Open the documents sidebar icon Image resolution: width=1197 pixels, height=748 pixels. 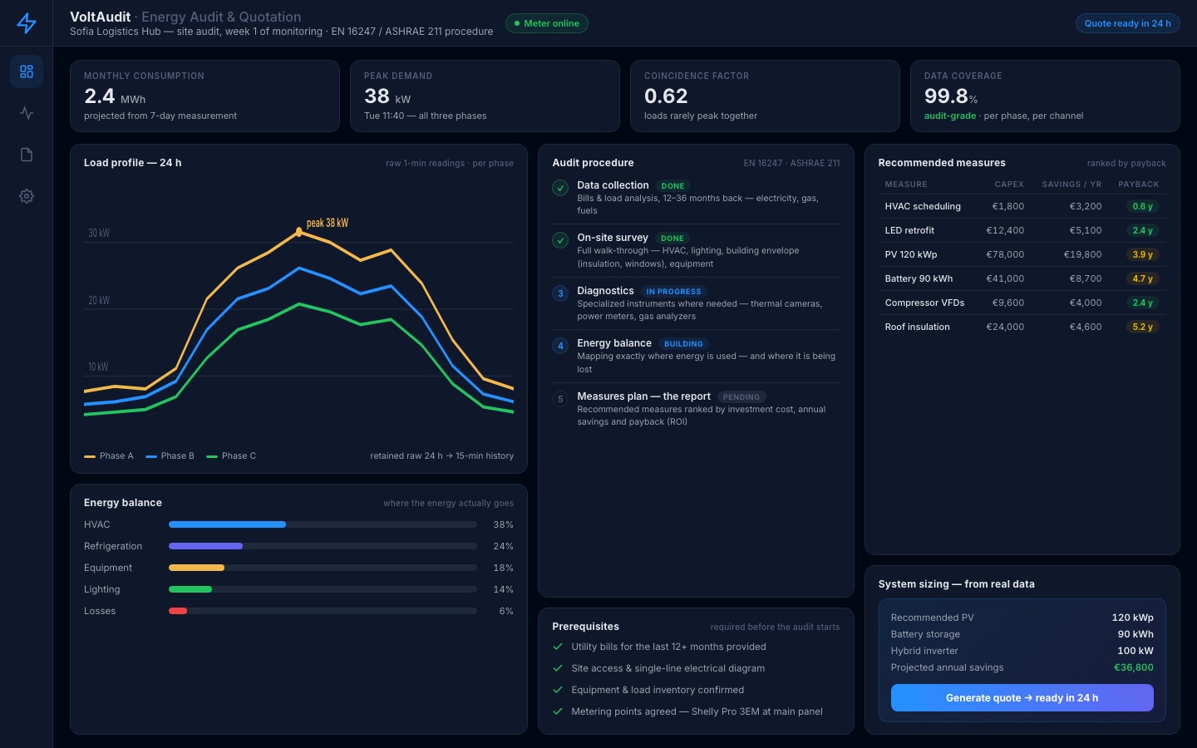click(27, 155)
